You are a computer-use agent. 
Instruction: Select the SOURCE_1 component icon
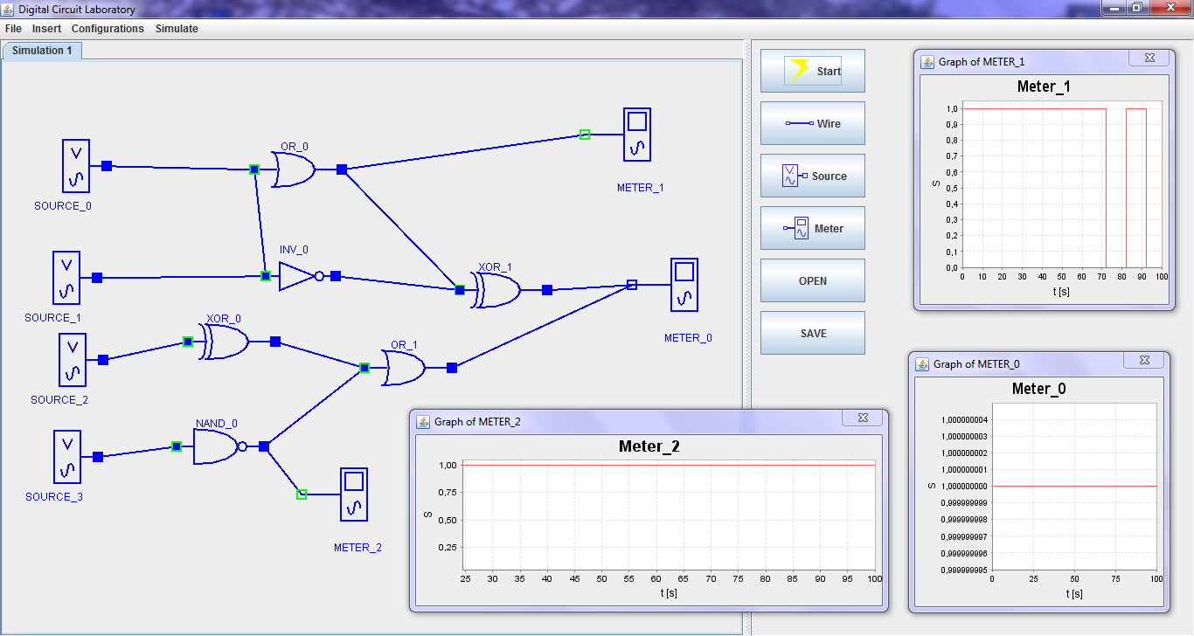pos(66,278)
